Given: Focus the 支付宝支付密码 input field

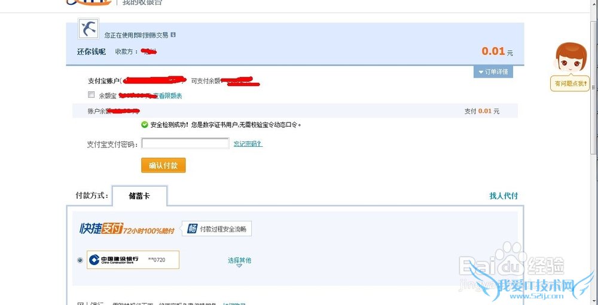Looking at the screenshot, I should pos(185,144).
